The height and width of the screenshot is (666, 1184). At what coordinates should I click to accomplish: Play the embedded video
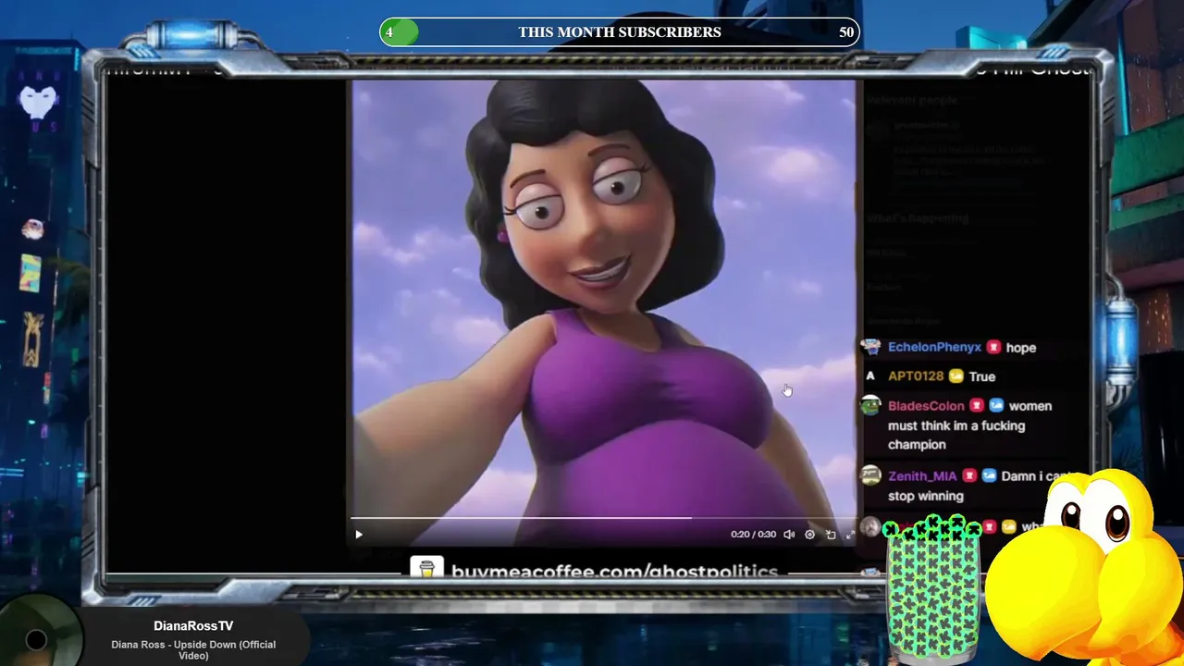[x=359, y=534]
